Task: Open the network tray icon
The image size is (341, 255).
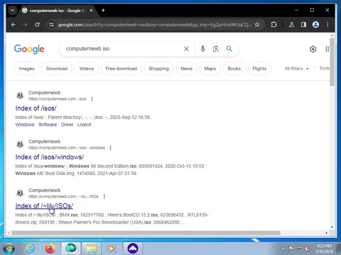Action: point(299,249)
